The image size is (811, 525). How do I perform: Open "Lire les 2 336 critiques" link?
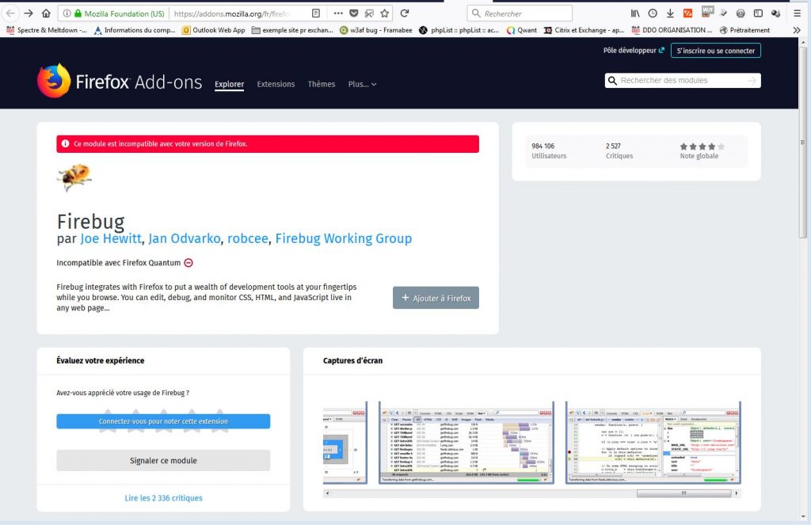[x=163, y=498]
